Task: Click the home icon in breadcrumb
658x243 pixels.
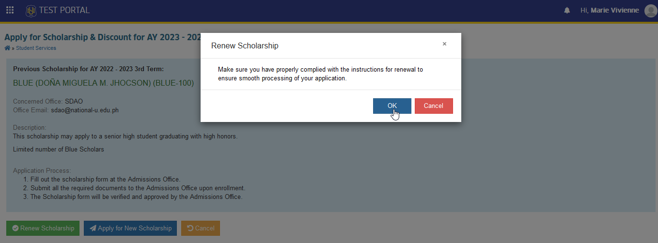Action: [x=7, y=48]
